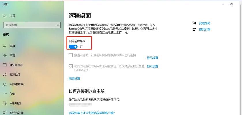Click the Storage drive icon
The width and height of the screenshot is (242, 115).
[5, 93]
